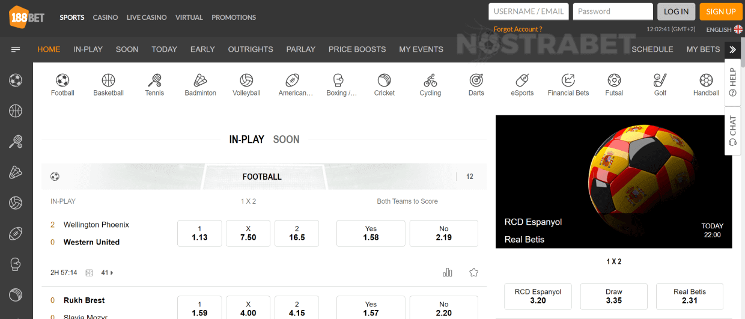Choose the Futsal sport icon
The height and width of the screenshot is (319, 745).
614,85
